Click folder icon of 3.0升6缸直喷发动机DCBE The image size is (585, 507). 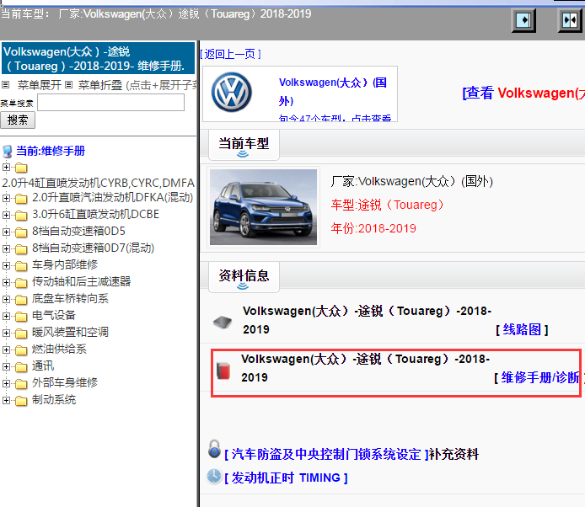pyautogui.click(x=21, y=216)
